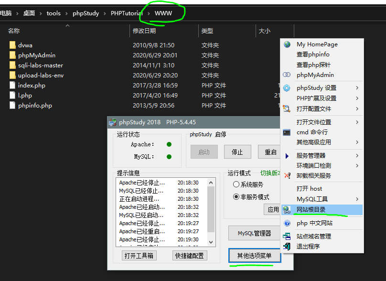Viewport: 386px width, 281px height.
Task: Click the 退出程序 exit icon
Action: 287,247
